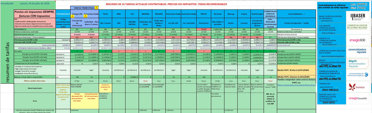The width and height of the screenshot is (372, 113).
Task: Select the 'Total Energies' column header
Action: [257, 14]
